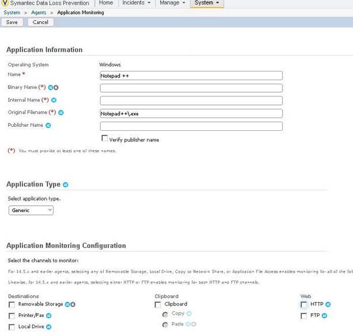Screen dimensions: 353x336
Task: Enable Clipboard monitoring checkbox
Action: [158, 305]
